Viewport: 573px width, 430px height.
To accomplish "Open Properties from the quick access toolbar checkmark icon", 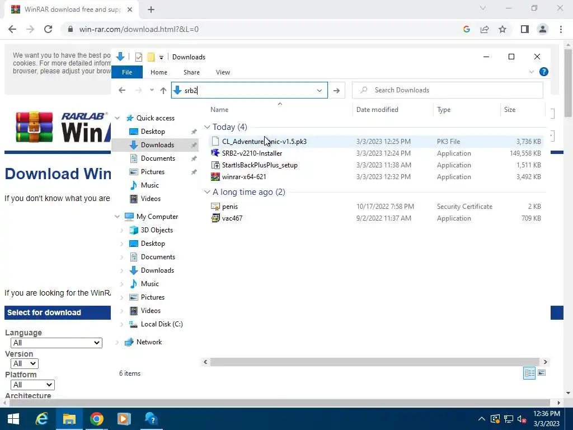I will pos(139,57).
